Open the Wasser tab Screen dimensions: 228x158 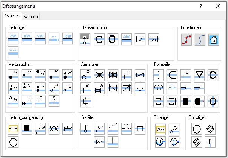pyautogui.click(x=12, y=16)
